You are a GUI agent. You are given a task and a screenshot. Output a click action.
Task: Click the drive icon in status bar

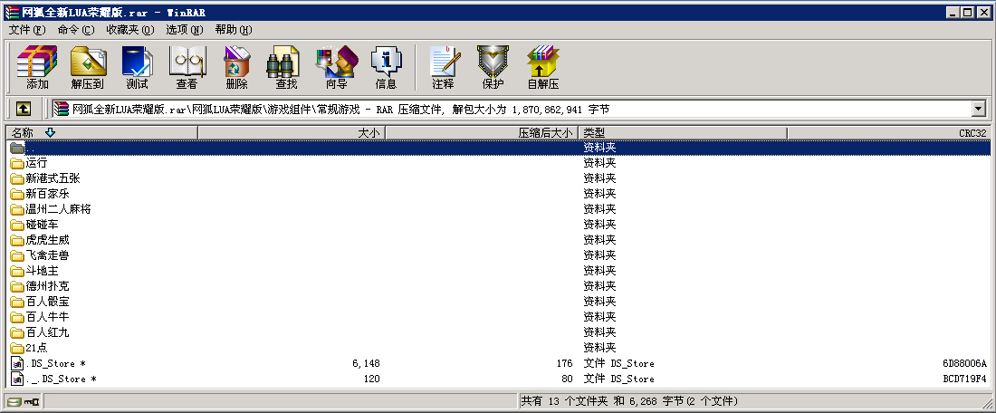click(14, 401)
